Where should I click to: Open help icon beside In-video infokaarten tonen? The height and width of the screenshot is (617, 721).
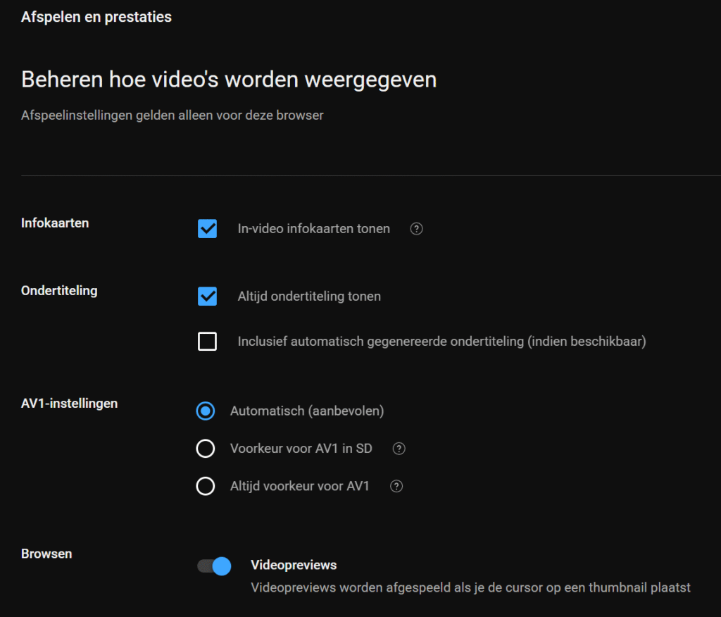tap(416, 229)
